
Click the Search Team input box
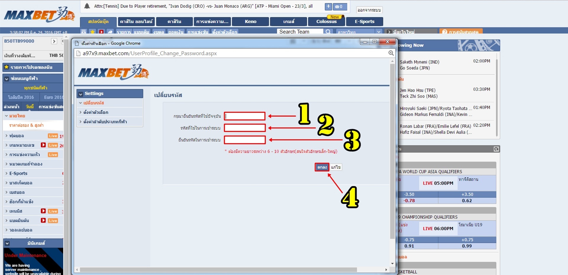point(300,32)
